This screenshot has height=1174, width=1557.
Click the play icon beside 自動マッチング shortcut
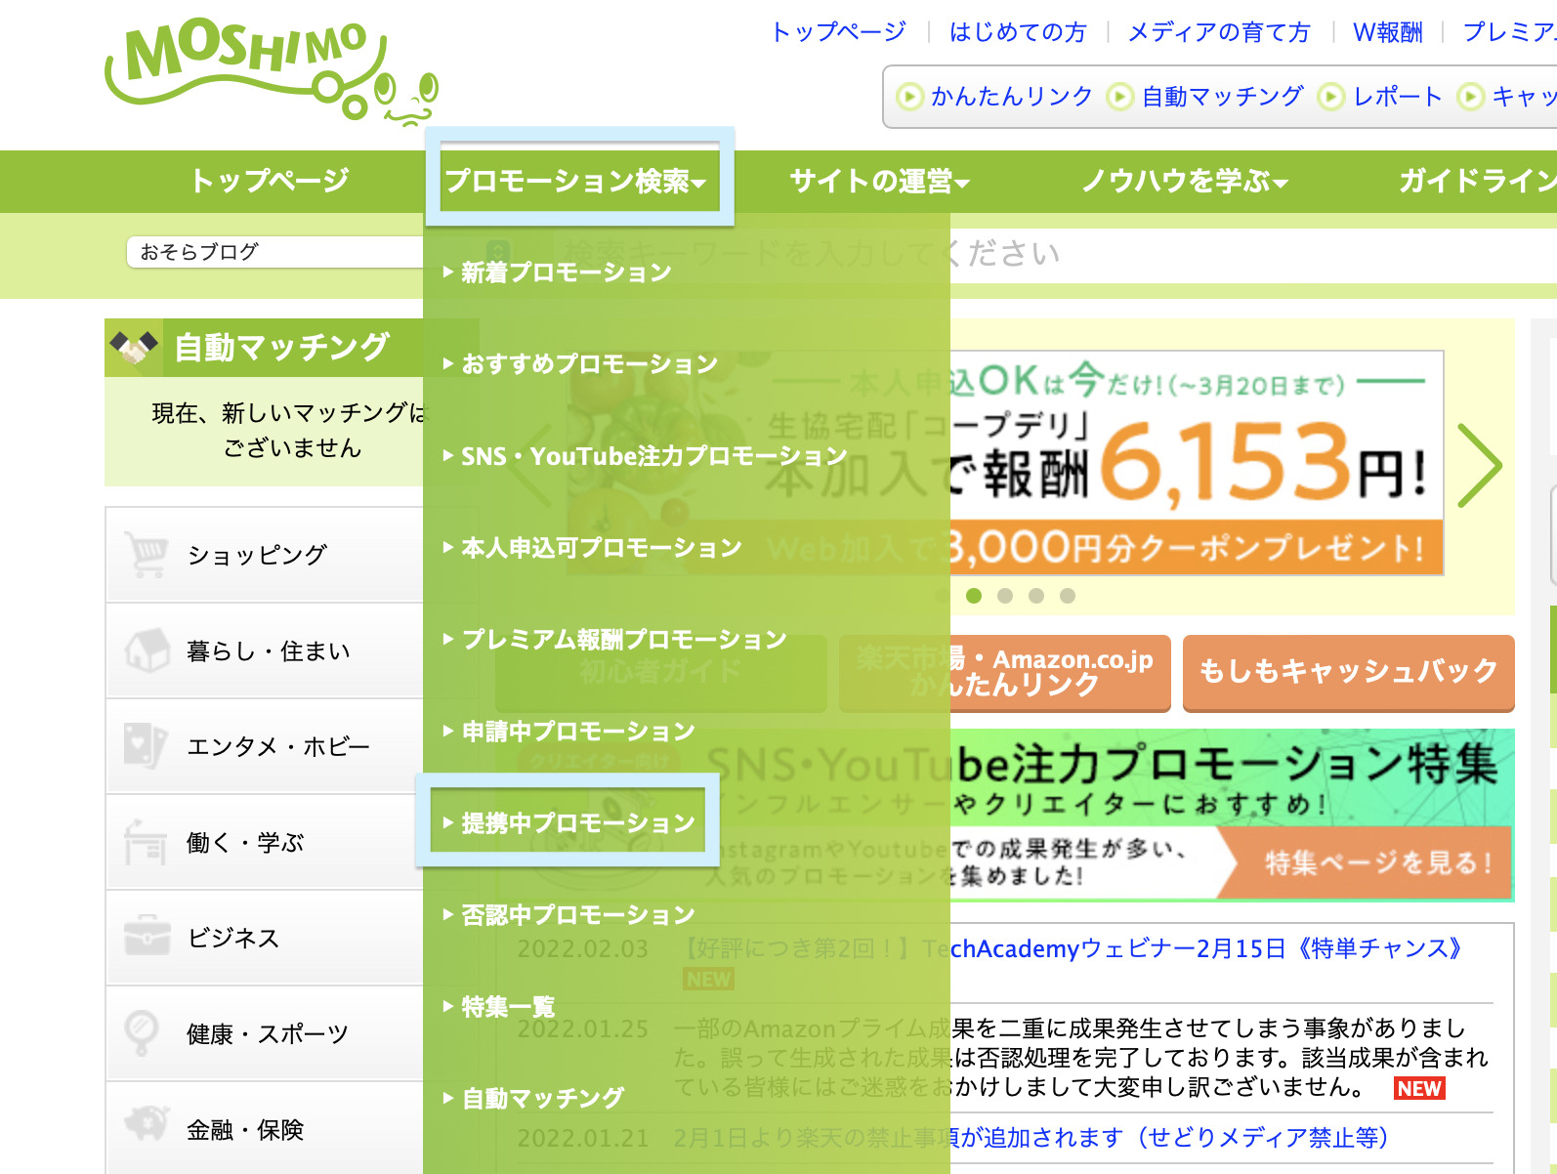coord(1119,97)
